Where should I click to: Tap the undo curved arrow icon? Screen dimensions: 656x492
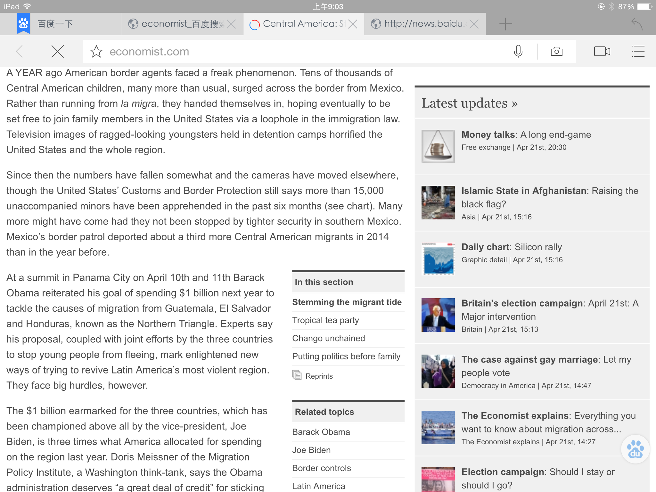coord(636,24)
